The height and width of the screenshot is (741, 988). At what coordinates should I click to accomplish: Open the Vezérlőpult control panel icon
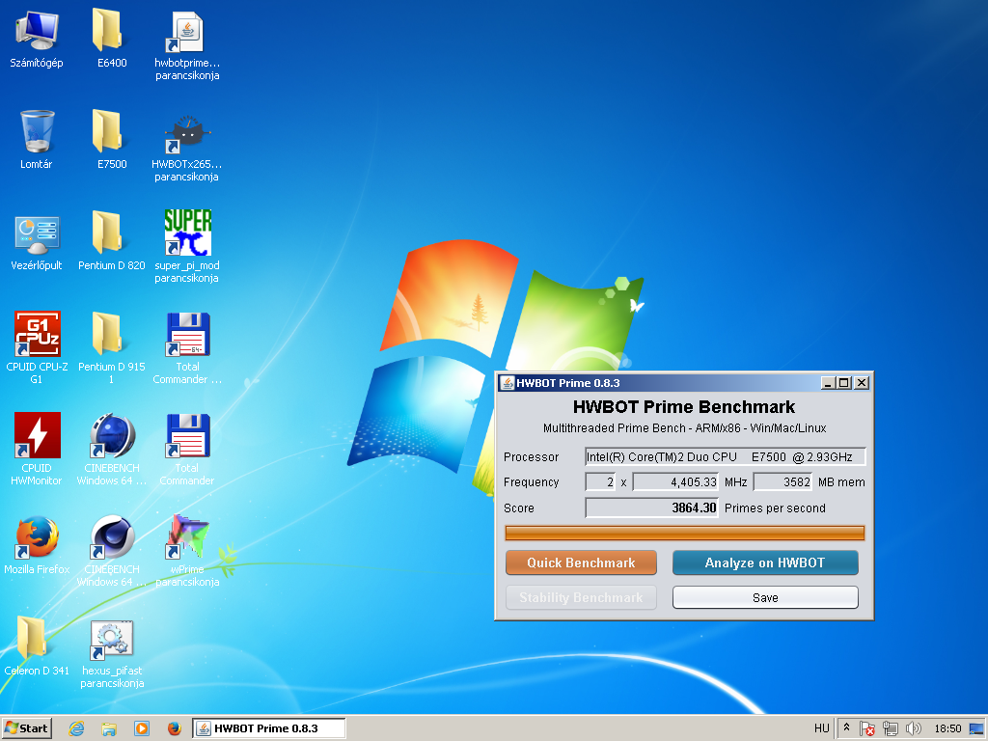click(37, 241)
